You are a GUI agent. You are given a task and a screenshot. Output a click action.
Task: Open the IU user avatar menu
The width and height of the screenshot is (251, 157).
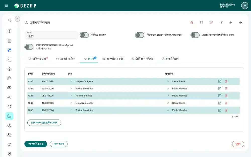click(244, 6)
